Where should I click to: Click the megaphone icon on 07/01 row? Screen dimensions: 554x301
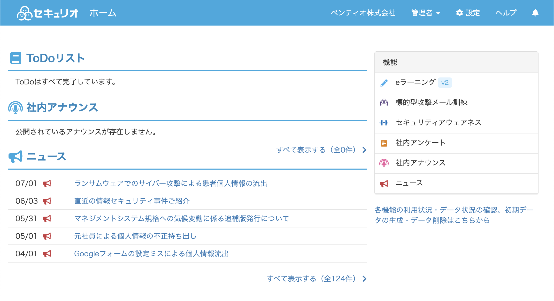pyautogui.click(x=47, y=184)
